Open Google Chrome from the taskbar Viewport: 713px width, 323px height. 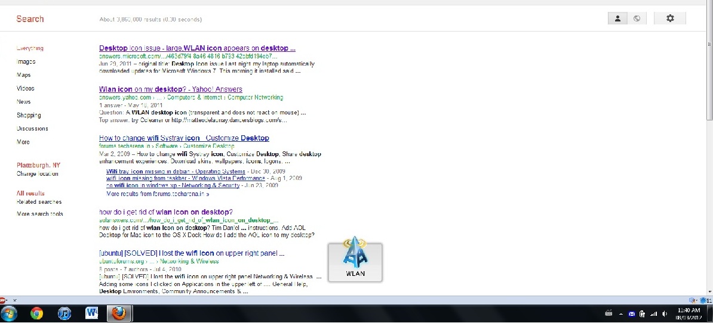[36, 313]
